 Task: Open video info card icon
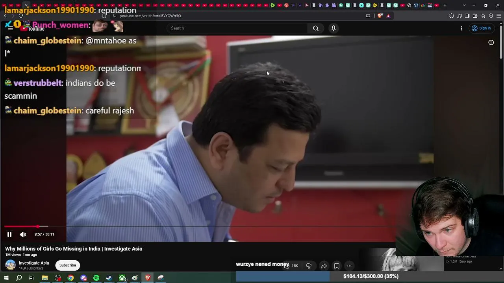[x=491, y=42]
